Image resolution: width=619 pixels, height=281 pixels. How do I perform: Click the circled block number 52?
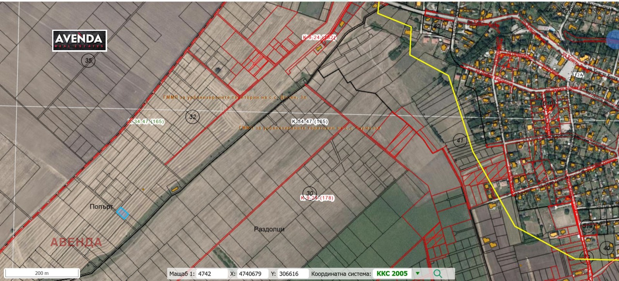point(437,26)
